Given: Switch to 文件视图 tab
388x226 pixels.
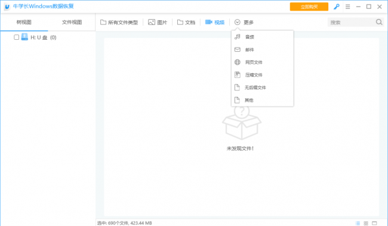Looking at the screenshot, I should (x=72, y=22).
